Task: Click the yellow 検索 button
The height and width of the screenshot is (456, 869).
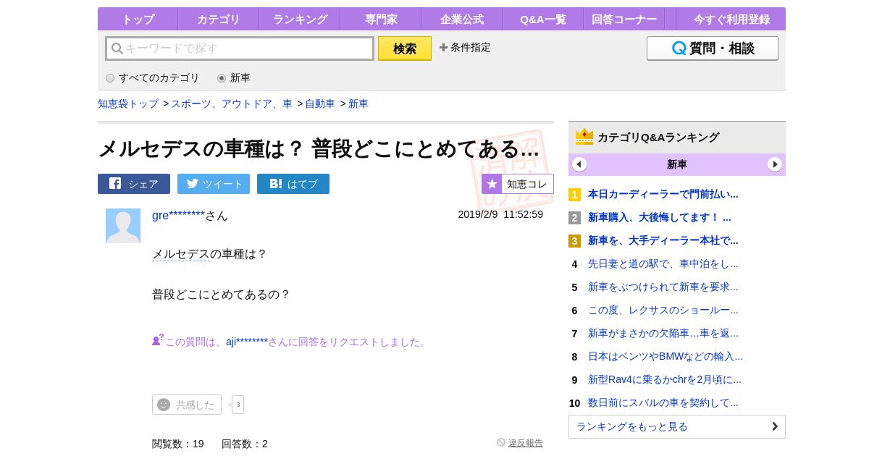Action: pyautogui.click(x=405, y=48)
